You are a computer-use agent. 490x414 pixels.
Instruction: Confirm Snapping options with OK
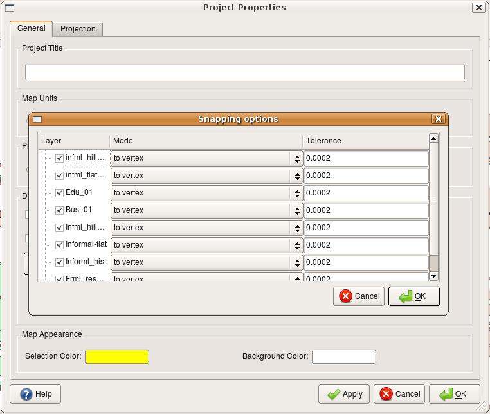pyautogui.click(x=413, y=296)
